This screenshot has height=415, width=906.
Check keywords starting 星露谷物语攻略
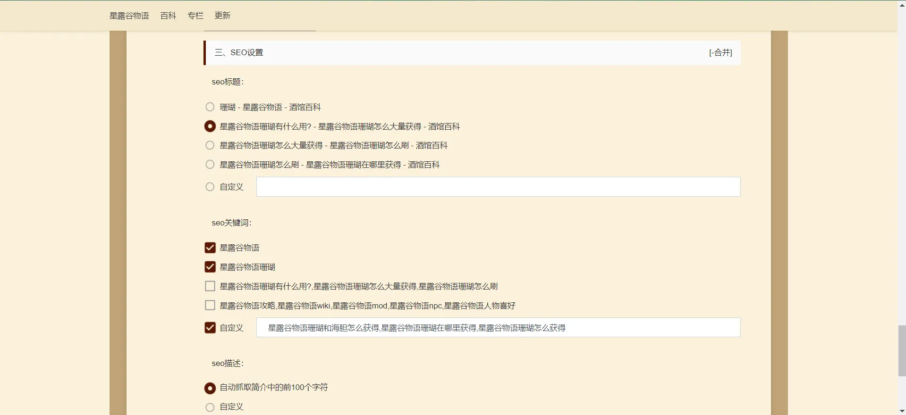[x=210, y=306]
